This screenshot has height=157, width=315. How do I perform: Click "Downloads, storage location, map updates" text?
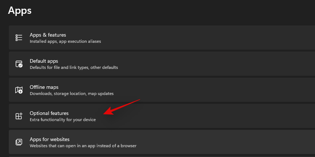click(x=71, y=94)
